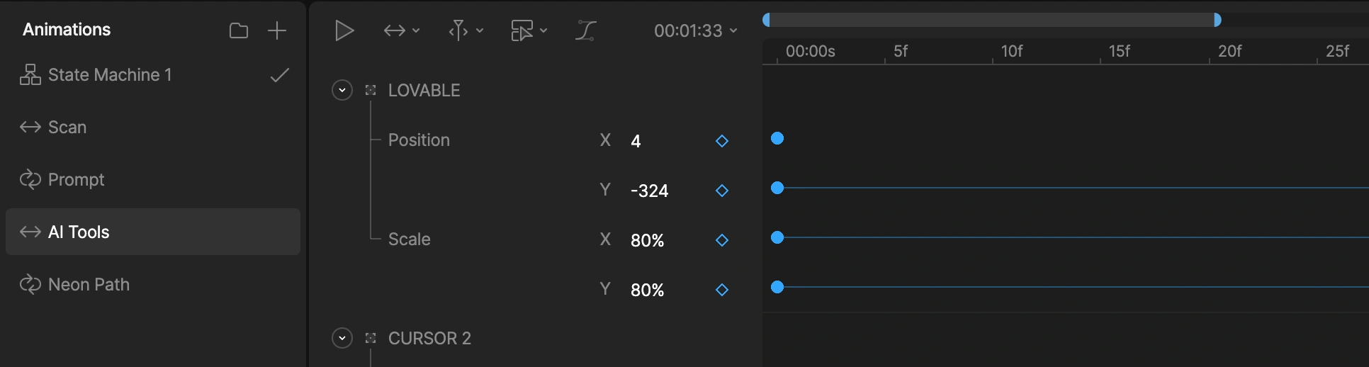Collapse the CURSOR 2 layer properties
The height and width of the screenshot is (367, 1369).
tap(342, 338)
